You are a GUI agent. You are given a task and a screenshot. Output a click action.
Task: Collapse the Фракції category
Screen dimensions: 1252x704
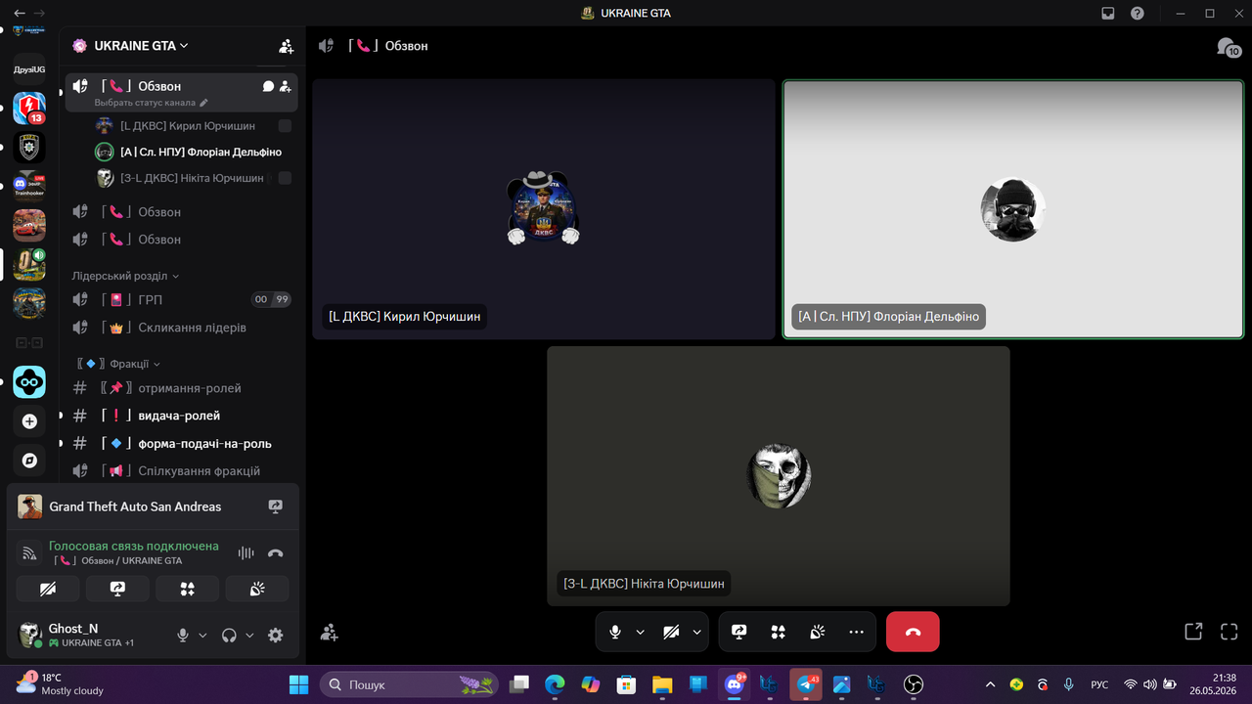pos(118,364)
